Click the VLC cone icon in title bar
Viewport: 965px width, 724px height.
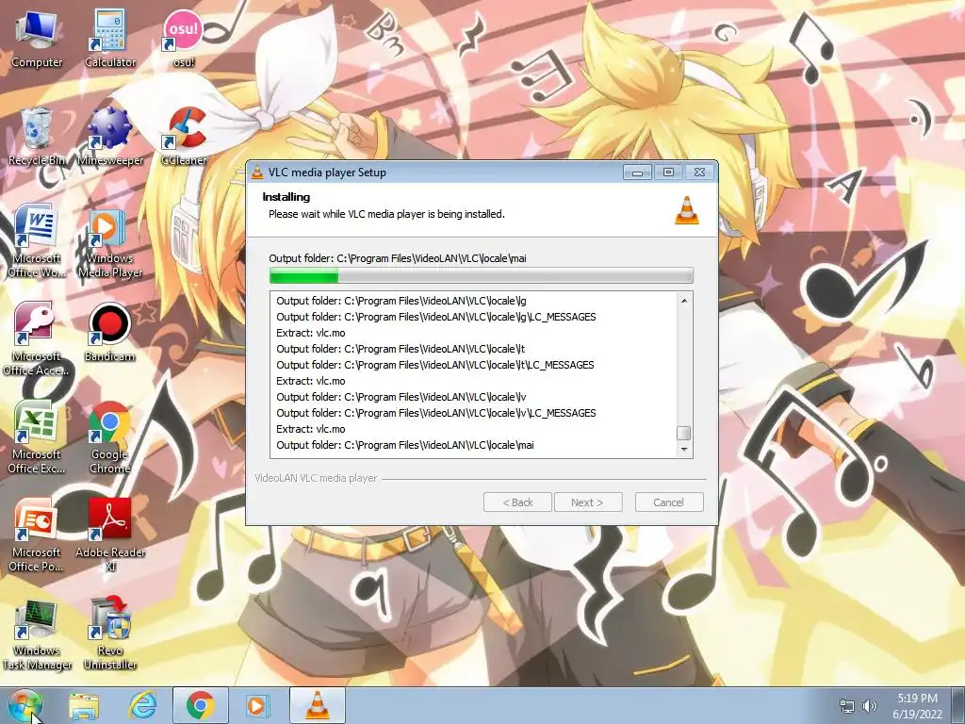pos(257,173)
